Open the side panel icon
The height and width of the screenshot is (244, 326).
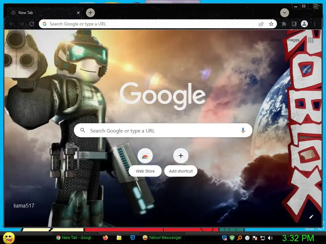(x=294, y=24)
